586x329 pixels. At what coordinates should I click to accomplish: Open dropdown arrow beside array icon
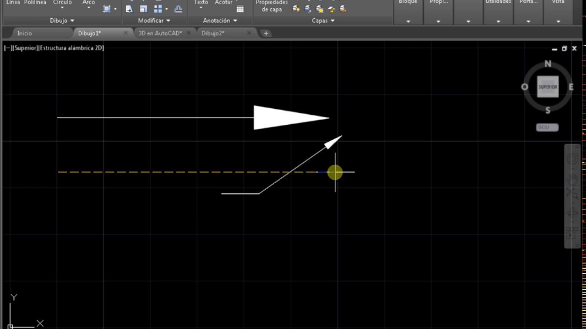tap(166, 9)
